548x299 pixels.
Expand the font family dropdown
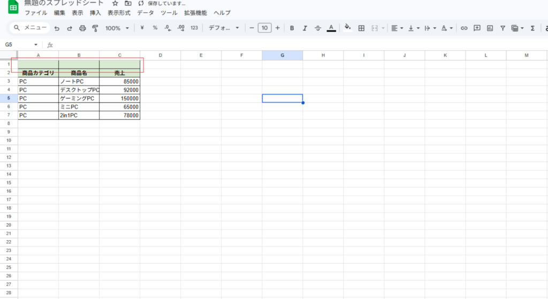point(224,28)
